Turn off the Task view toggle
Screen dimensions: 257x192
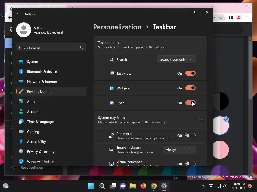190,73
